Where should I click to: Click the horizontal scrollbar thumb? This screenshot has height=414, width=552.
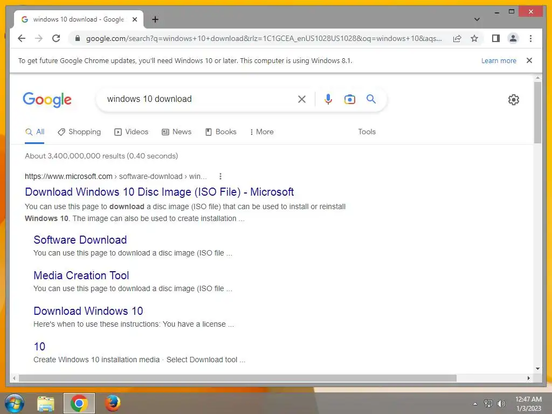coord(238,378)
